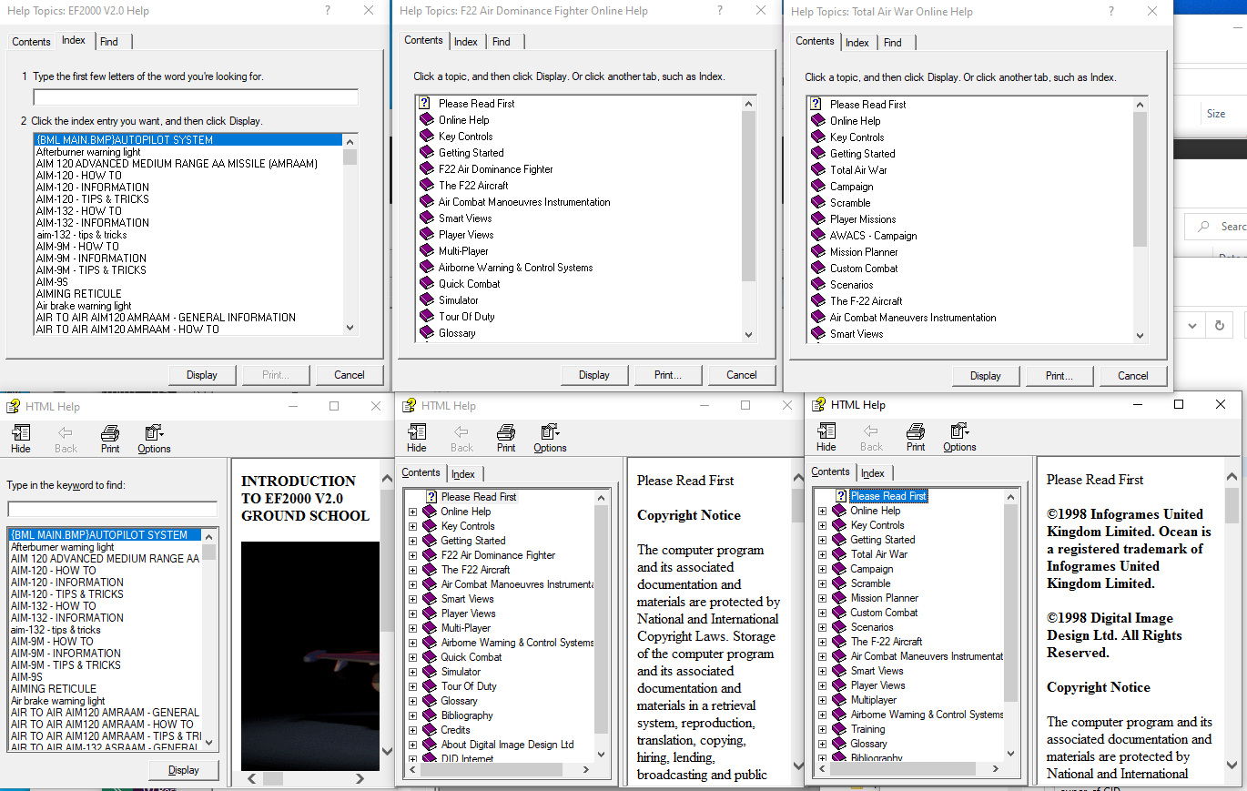
Task: Select AIM-9S entry in EF2000 HTML Help index
Action: coord(26,677)
